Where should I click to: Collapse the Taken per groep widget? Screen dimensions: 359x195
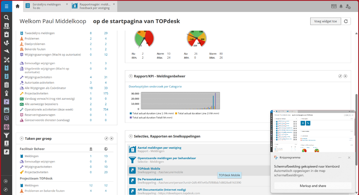coord(22,138)
